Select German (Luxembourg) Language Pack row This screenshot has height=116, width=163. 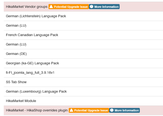[83, 92]
